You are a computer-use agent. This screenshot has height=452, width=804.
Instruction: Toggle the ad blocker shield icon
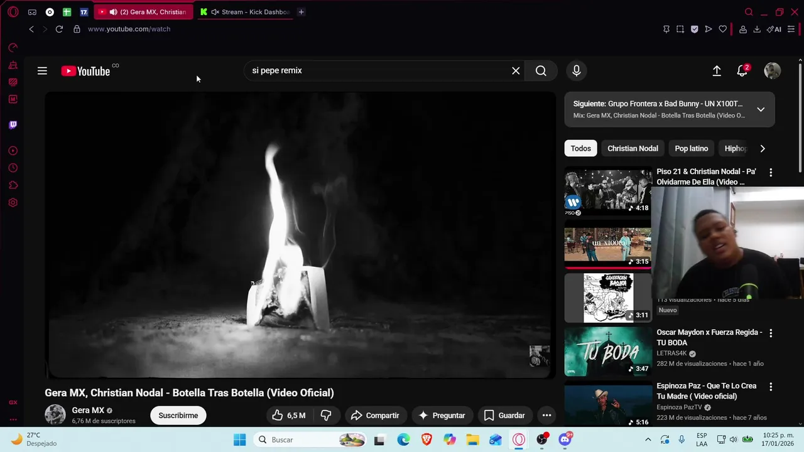tap(694, 29)
